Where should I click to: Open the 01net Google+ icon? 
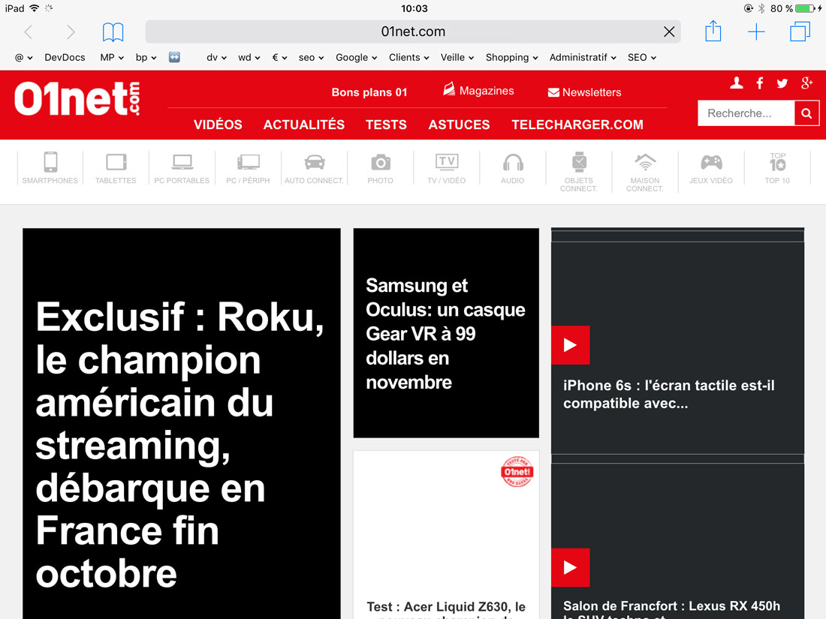pos(806,83)
